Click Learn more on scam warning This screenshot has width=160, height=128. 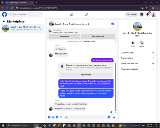(86, 75)
